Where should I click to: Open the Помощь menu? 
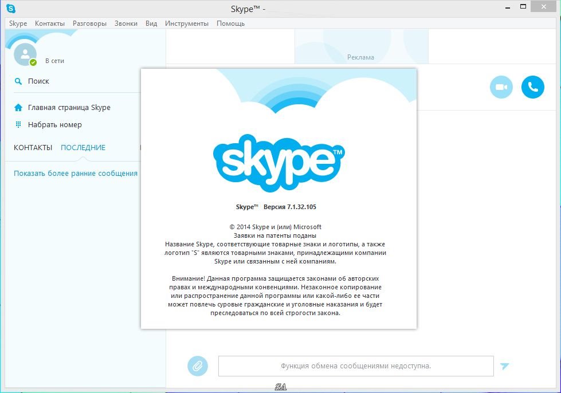[230, 23]
